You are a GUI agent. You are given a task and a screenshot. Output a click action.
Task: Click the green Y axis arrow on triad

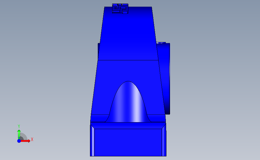point(19,134)
